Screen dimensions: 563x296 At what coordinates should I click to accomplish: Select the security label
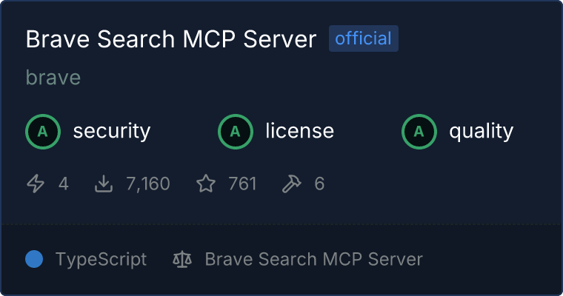click(x=112, y=131)
